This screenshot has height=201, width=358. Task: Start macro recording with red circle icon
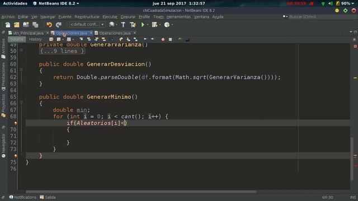tap(163, 40)
